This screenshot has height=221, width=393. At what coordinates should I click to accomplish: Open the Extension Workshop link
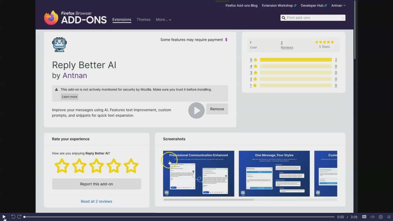(279, 6)
